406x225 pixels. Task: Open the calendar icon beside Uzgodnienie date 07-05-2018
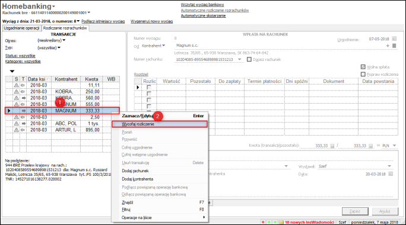coord(394,39)
